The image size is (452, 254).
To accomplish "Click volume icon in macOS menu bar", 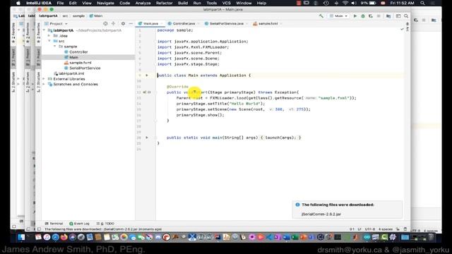I will 354,3.
